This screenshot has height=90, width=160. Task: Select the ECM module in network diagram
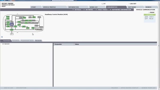pyautogui.click(x=8, y=17)
